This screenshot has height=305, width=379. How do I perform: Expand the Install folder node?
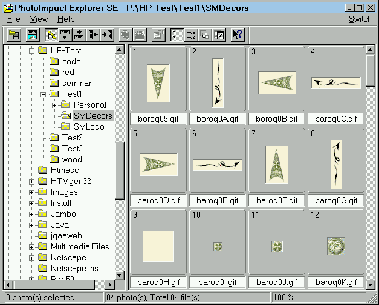pos(31,203)
